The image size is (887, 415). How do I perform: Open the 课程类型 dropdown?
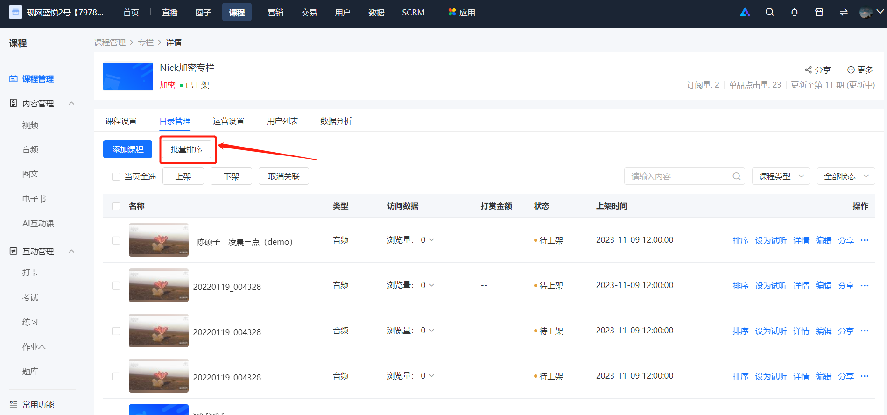(781, 176)
